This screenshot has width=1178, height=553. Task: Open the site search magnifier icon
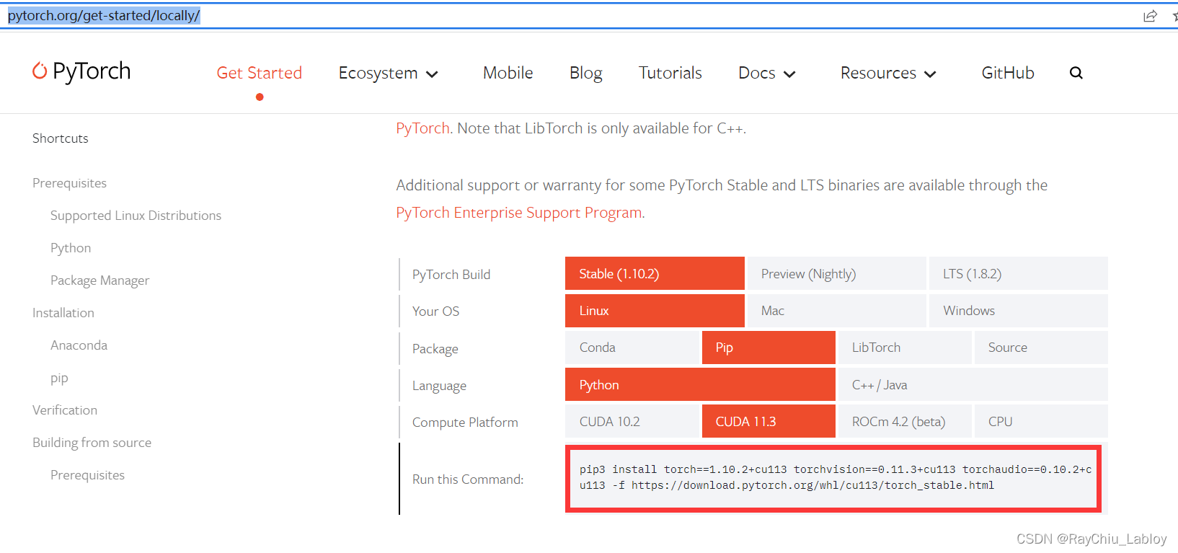tap(1076, 73)
